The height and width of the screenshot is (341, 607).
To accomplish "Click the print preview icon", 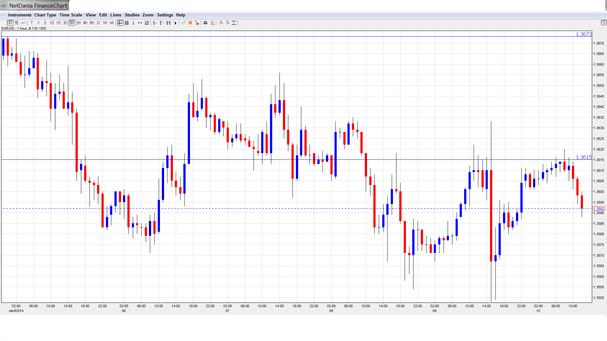I will click(x=212, y=23).
